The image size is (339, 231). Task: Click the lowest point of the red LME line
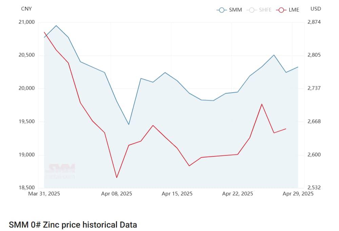(x=117, y=177)
